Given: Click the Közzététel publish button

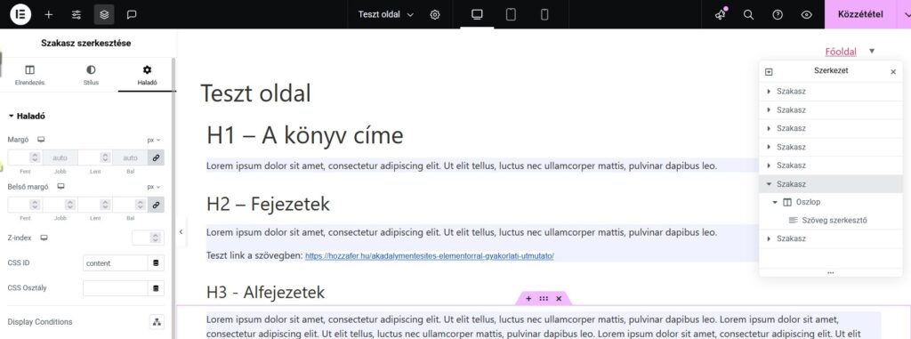Looking at the screenshot, I should [x=861, y=14].
